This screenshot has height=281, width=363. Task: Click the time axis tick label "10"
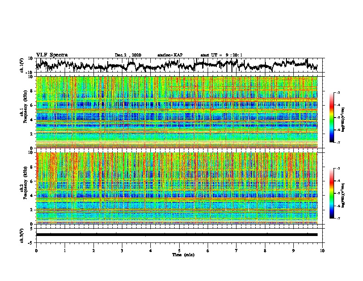pyautogui.click(x=322, y=251)
